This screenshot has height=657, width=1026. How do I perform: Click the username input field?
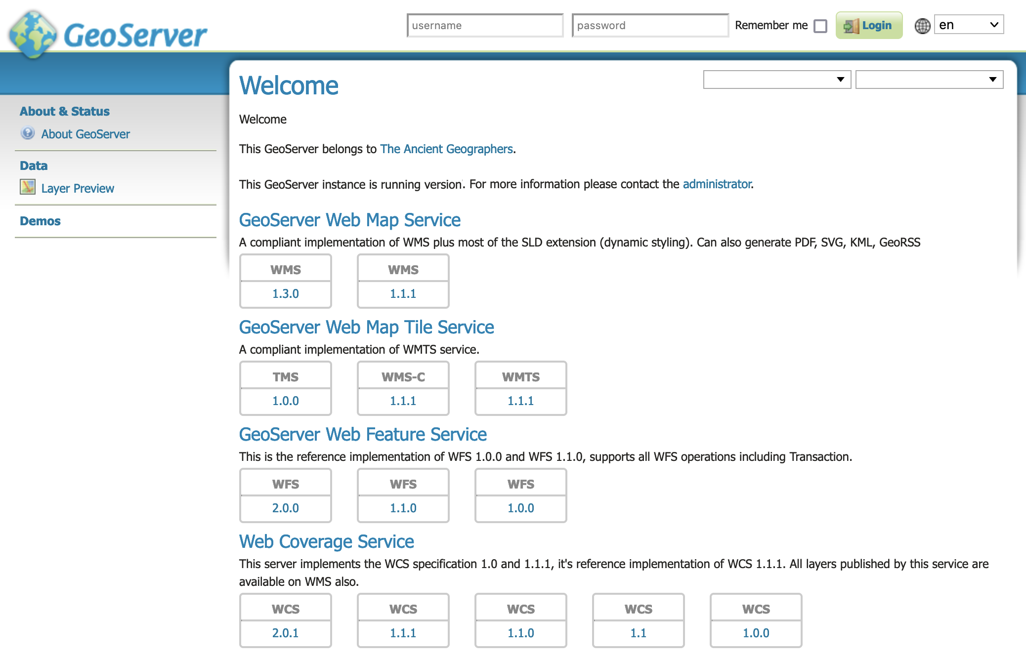tap(487, 26)
